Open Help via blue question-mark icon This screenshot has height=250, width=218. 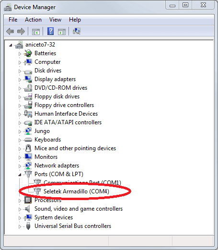click(50, 31)
